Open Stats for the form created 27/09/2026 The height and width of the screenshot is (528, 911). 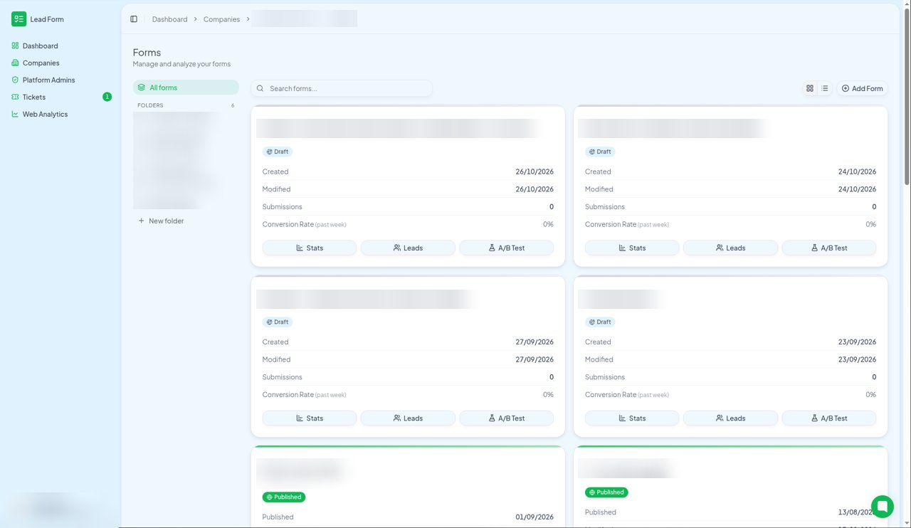310,418
